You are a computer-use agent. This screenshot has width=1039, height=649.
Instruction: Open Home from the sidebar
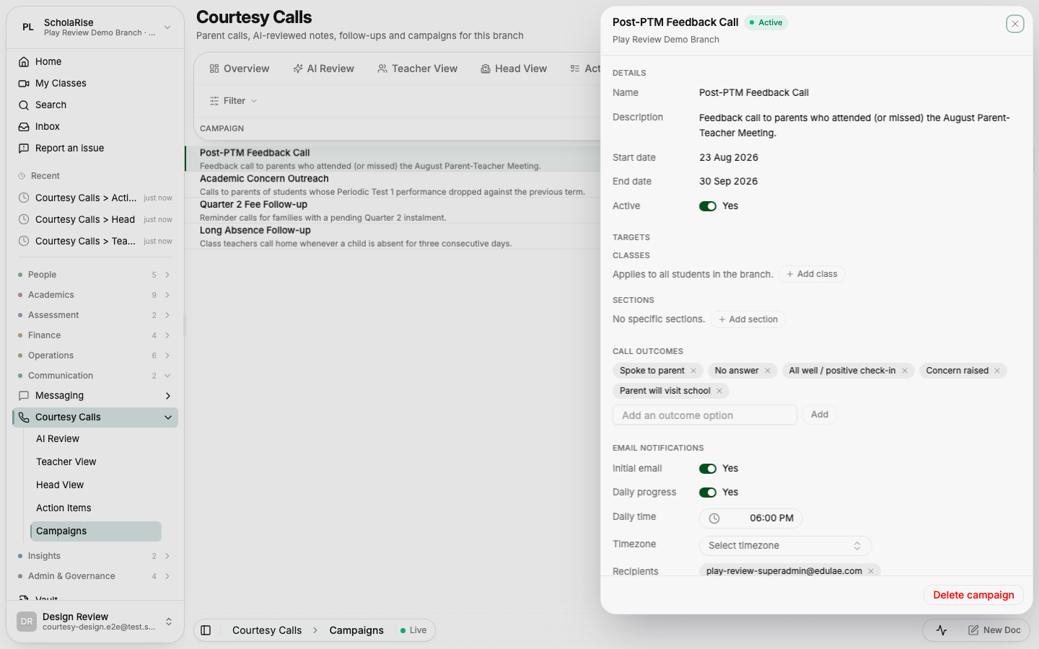pos(94,61)
